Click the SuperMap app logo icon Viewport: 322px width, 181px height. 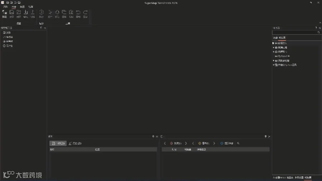pos(3,3)
